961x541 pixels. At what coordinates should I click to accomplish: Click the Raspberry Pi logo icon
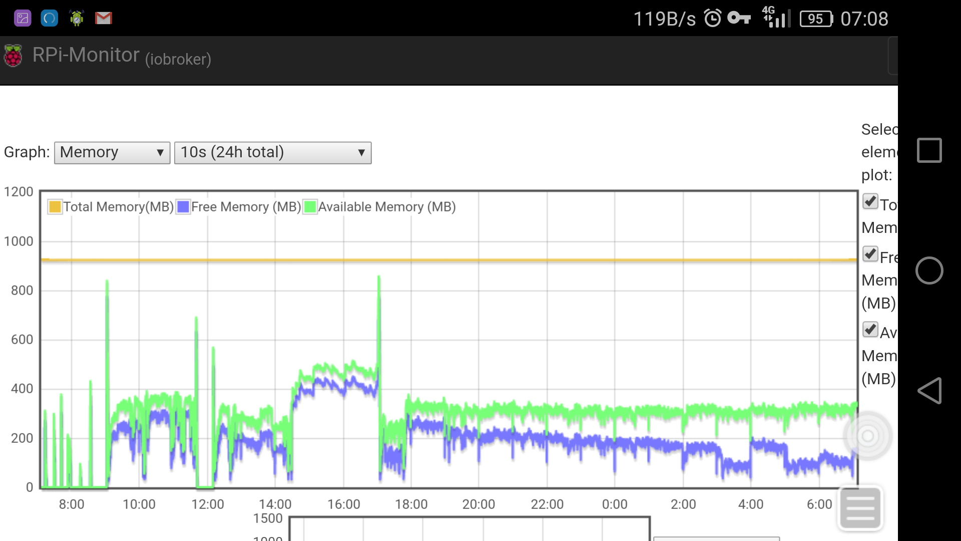click(14, 56)
